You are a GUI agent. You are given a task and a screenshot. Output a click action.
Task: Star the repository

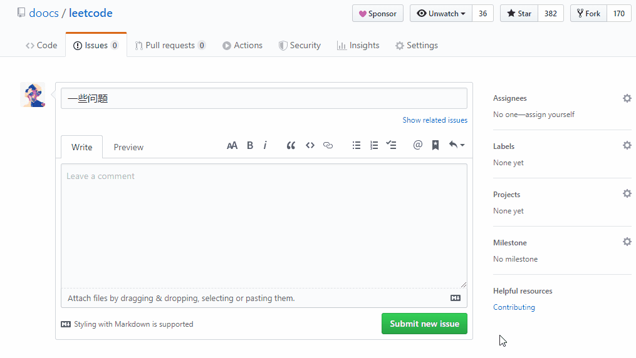519,13
